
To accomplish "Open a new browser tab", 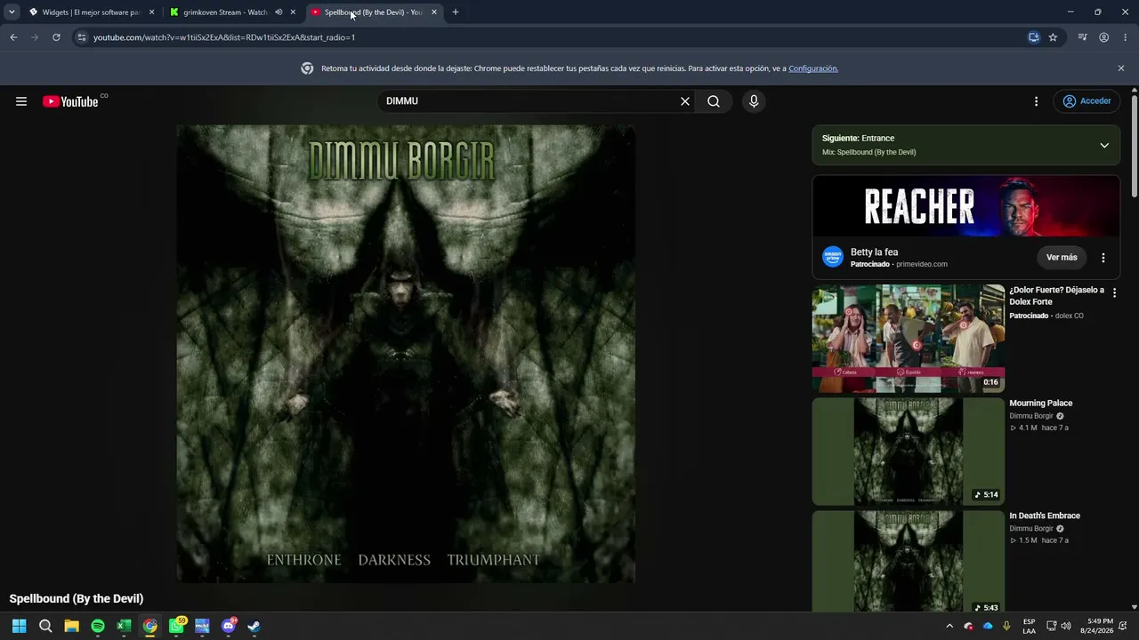I will coord(456,12).
